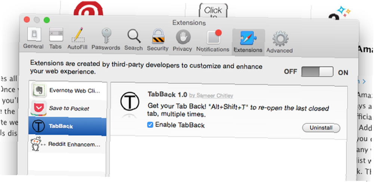Click the red close window button
Screen dimensions: 374x182
[26, 19]
